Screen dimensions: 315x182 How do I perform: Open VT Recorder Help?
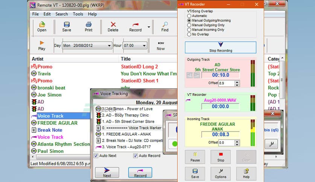pyautogui.click(x=246, y=174)
